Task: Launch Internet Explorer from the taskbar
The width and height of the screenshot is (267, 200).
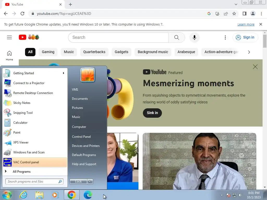Action: coord(23,195)
